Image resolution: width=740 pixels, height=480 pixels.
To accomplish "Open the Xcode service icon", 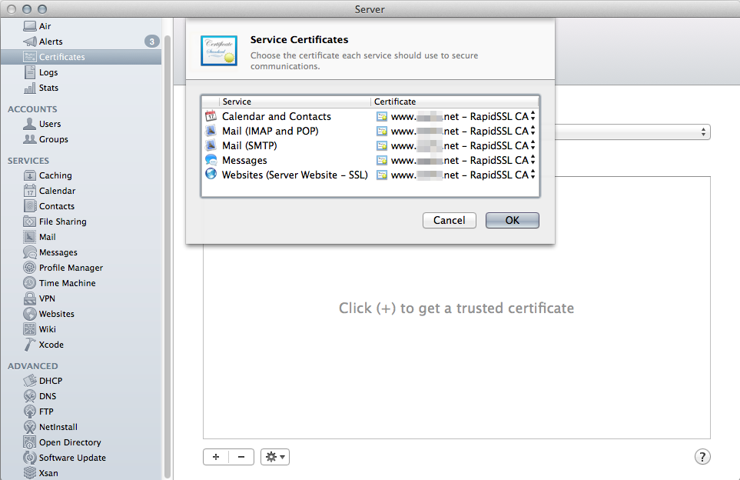I will coord(30,345).
